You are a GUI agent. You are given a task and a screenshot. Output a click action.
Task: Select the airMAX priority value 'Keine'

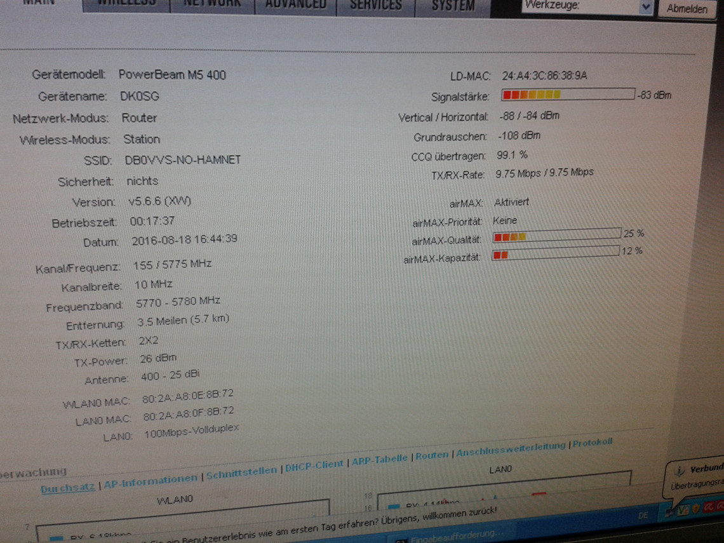(505, 221)
